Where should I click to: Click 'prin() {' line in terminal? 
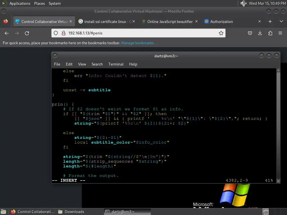63,104
